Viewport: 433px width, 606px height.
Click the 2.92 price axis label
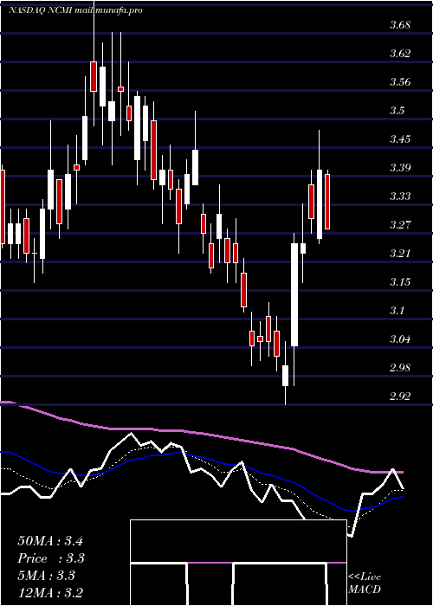(399, 396)
